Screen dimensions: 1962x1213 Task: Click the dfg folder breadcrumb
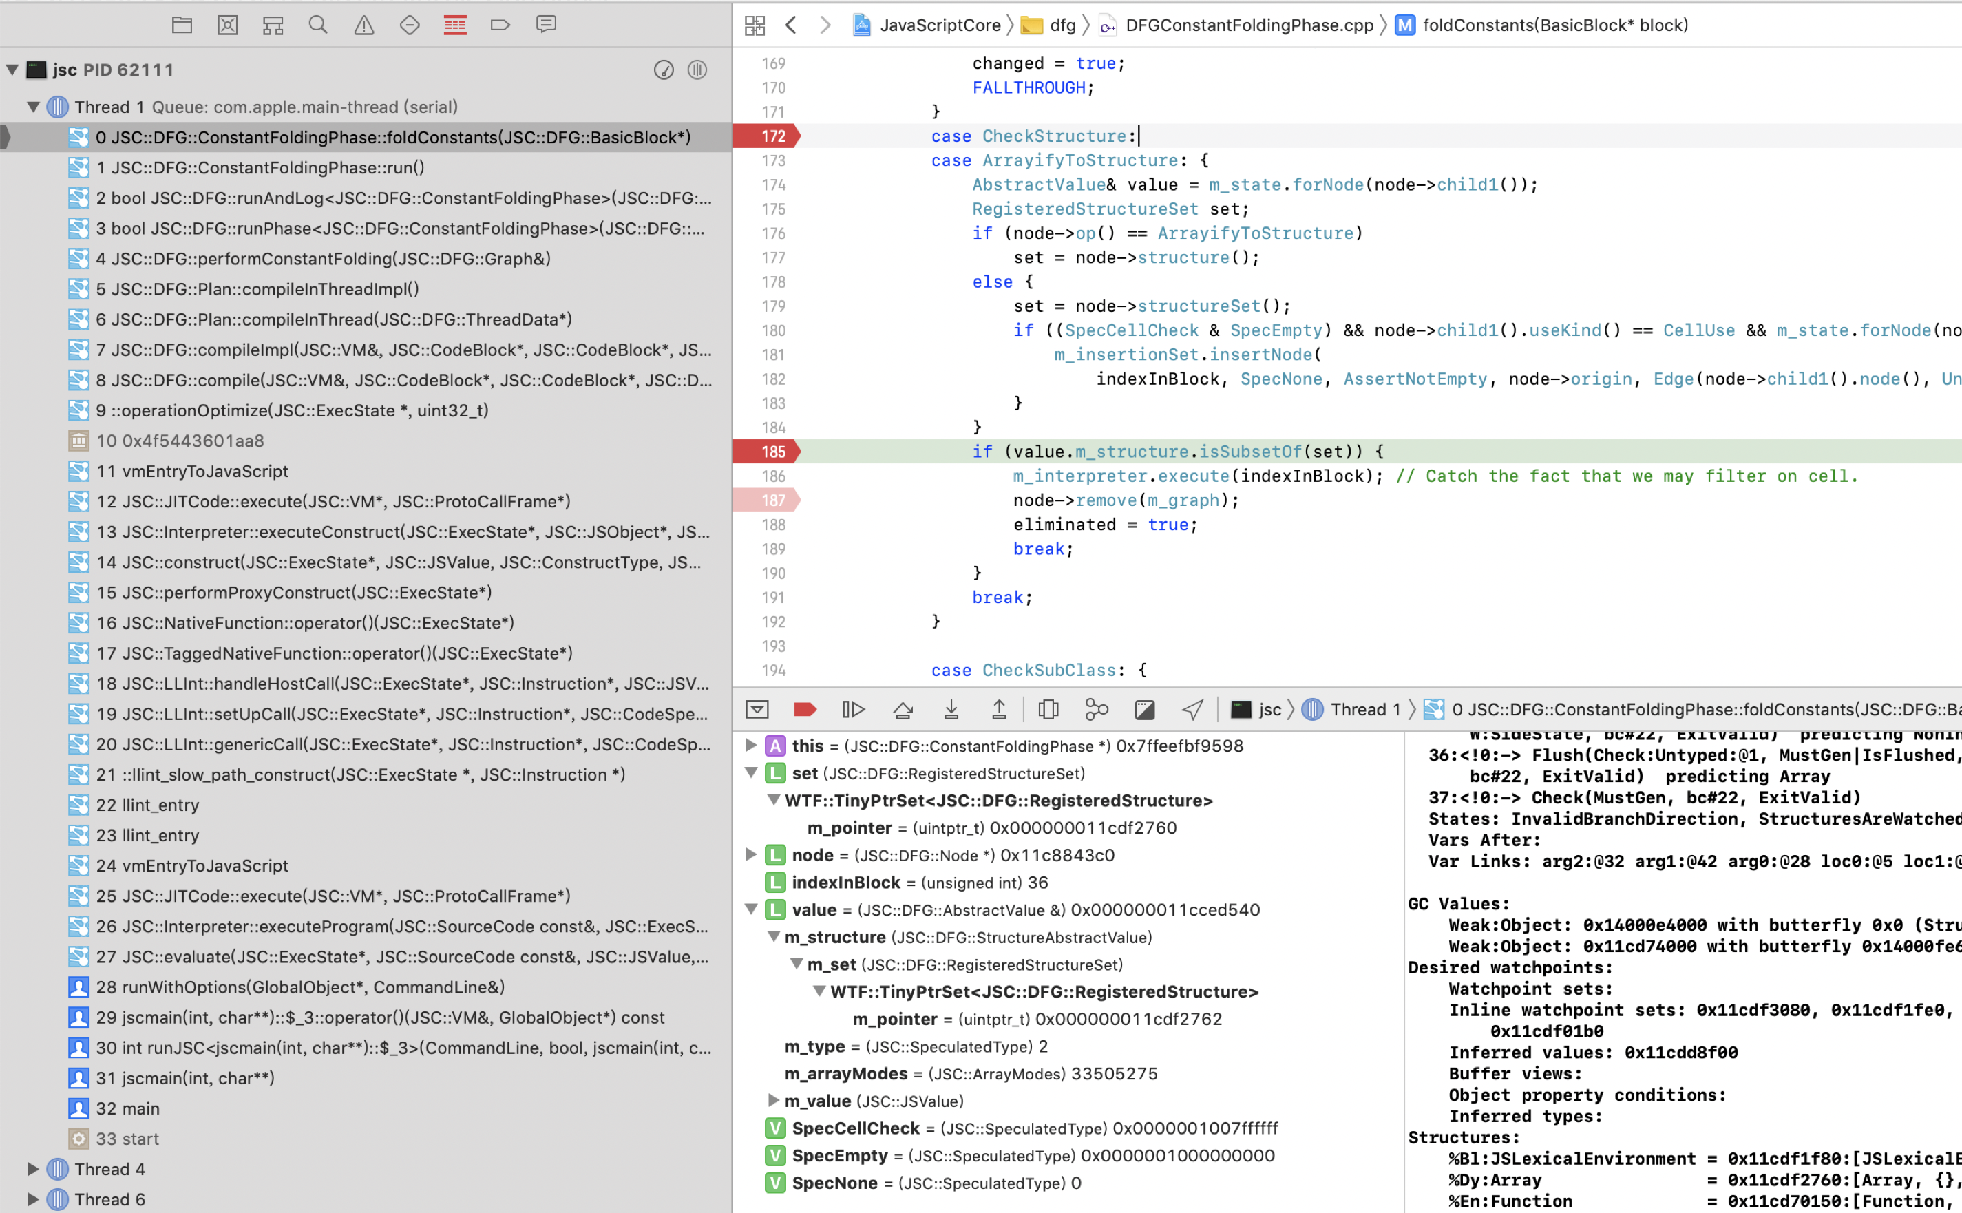coord(1062,25)
